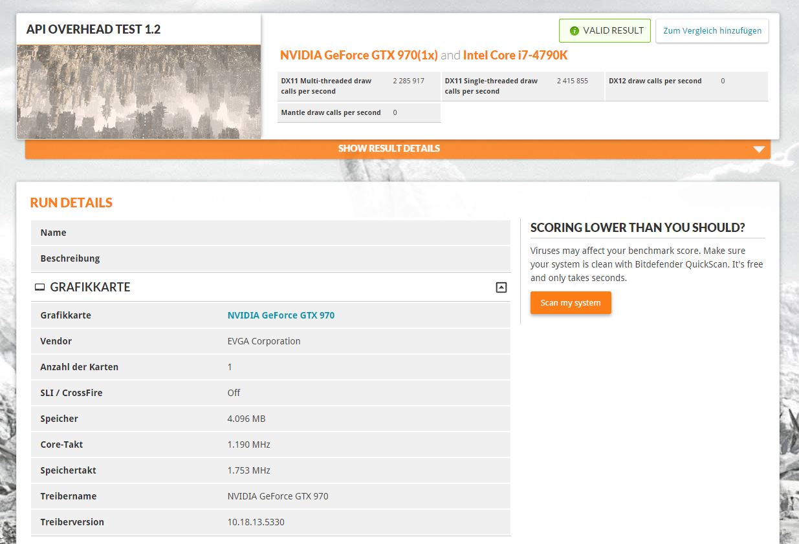The width and height of the screenshot is (799, 544).
Task: Click the Mantle draw calls per second label
Action: (x=331, y=112)
